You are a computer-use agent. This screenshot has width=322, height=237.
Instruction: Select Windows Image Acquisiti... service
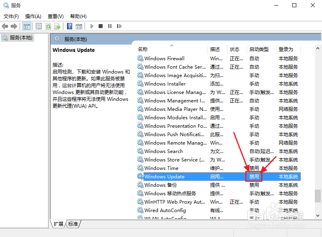(219, 75)
